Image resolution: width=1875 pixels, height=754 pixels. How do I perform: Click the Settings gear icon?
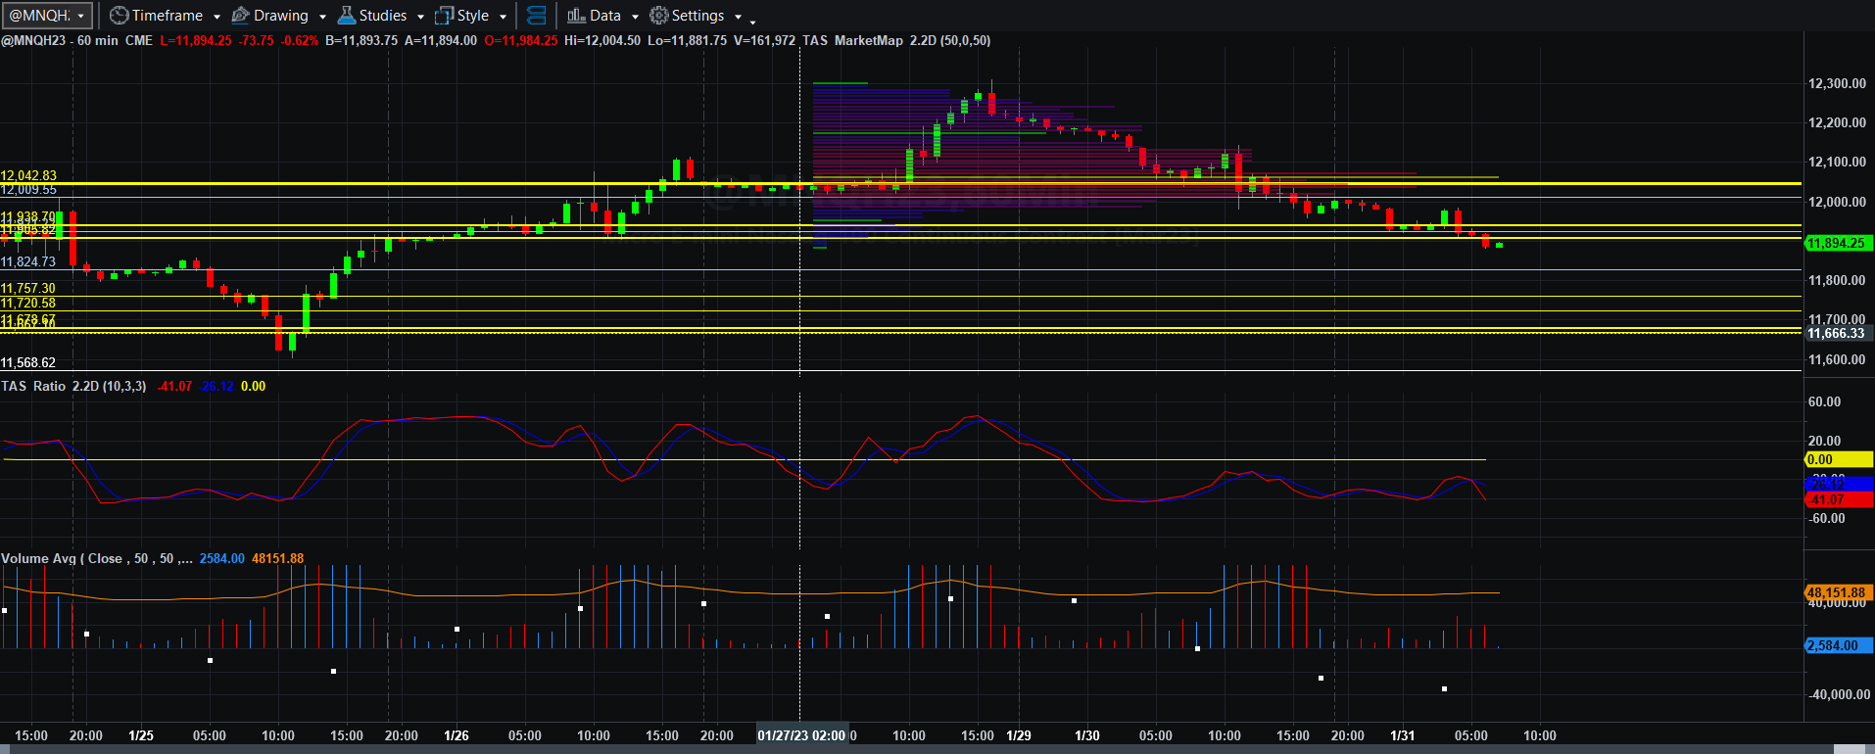coord(659,16)
